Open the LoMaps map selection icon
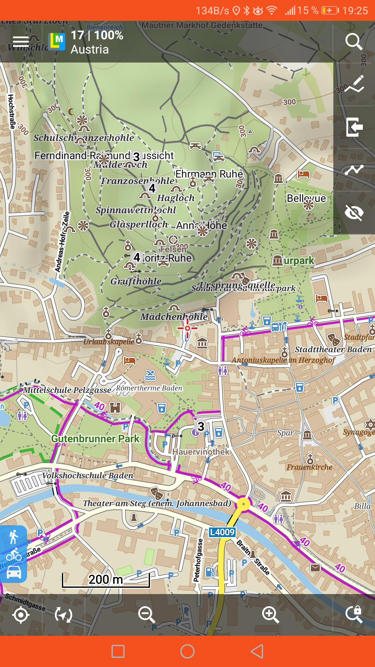Viewport: 375px width, 667px height. [57, 42]
